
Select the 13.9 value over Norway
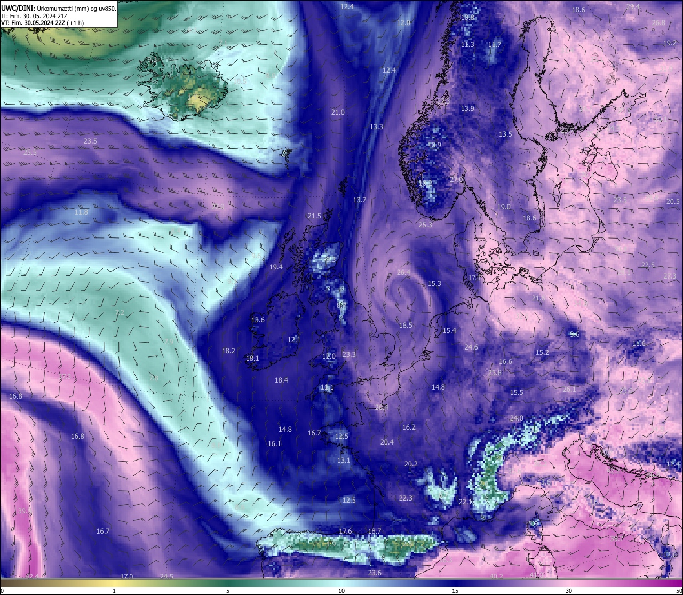click(467, 108)
